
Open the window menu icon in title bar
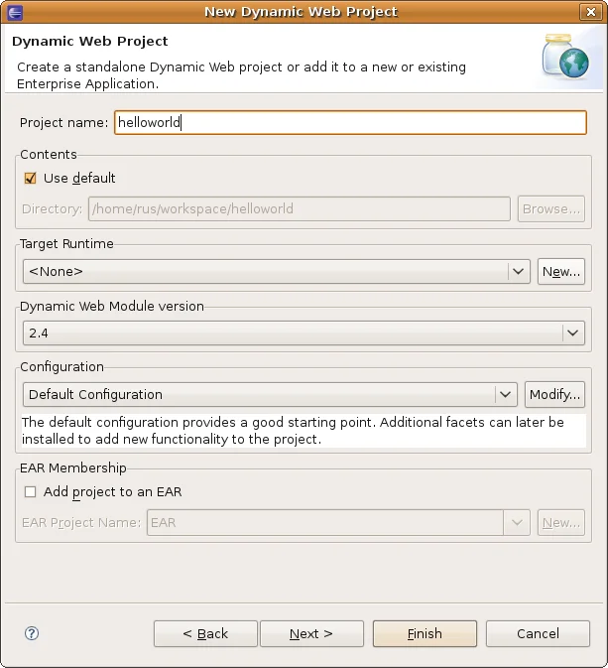pos(12,12)
